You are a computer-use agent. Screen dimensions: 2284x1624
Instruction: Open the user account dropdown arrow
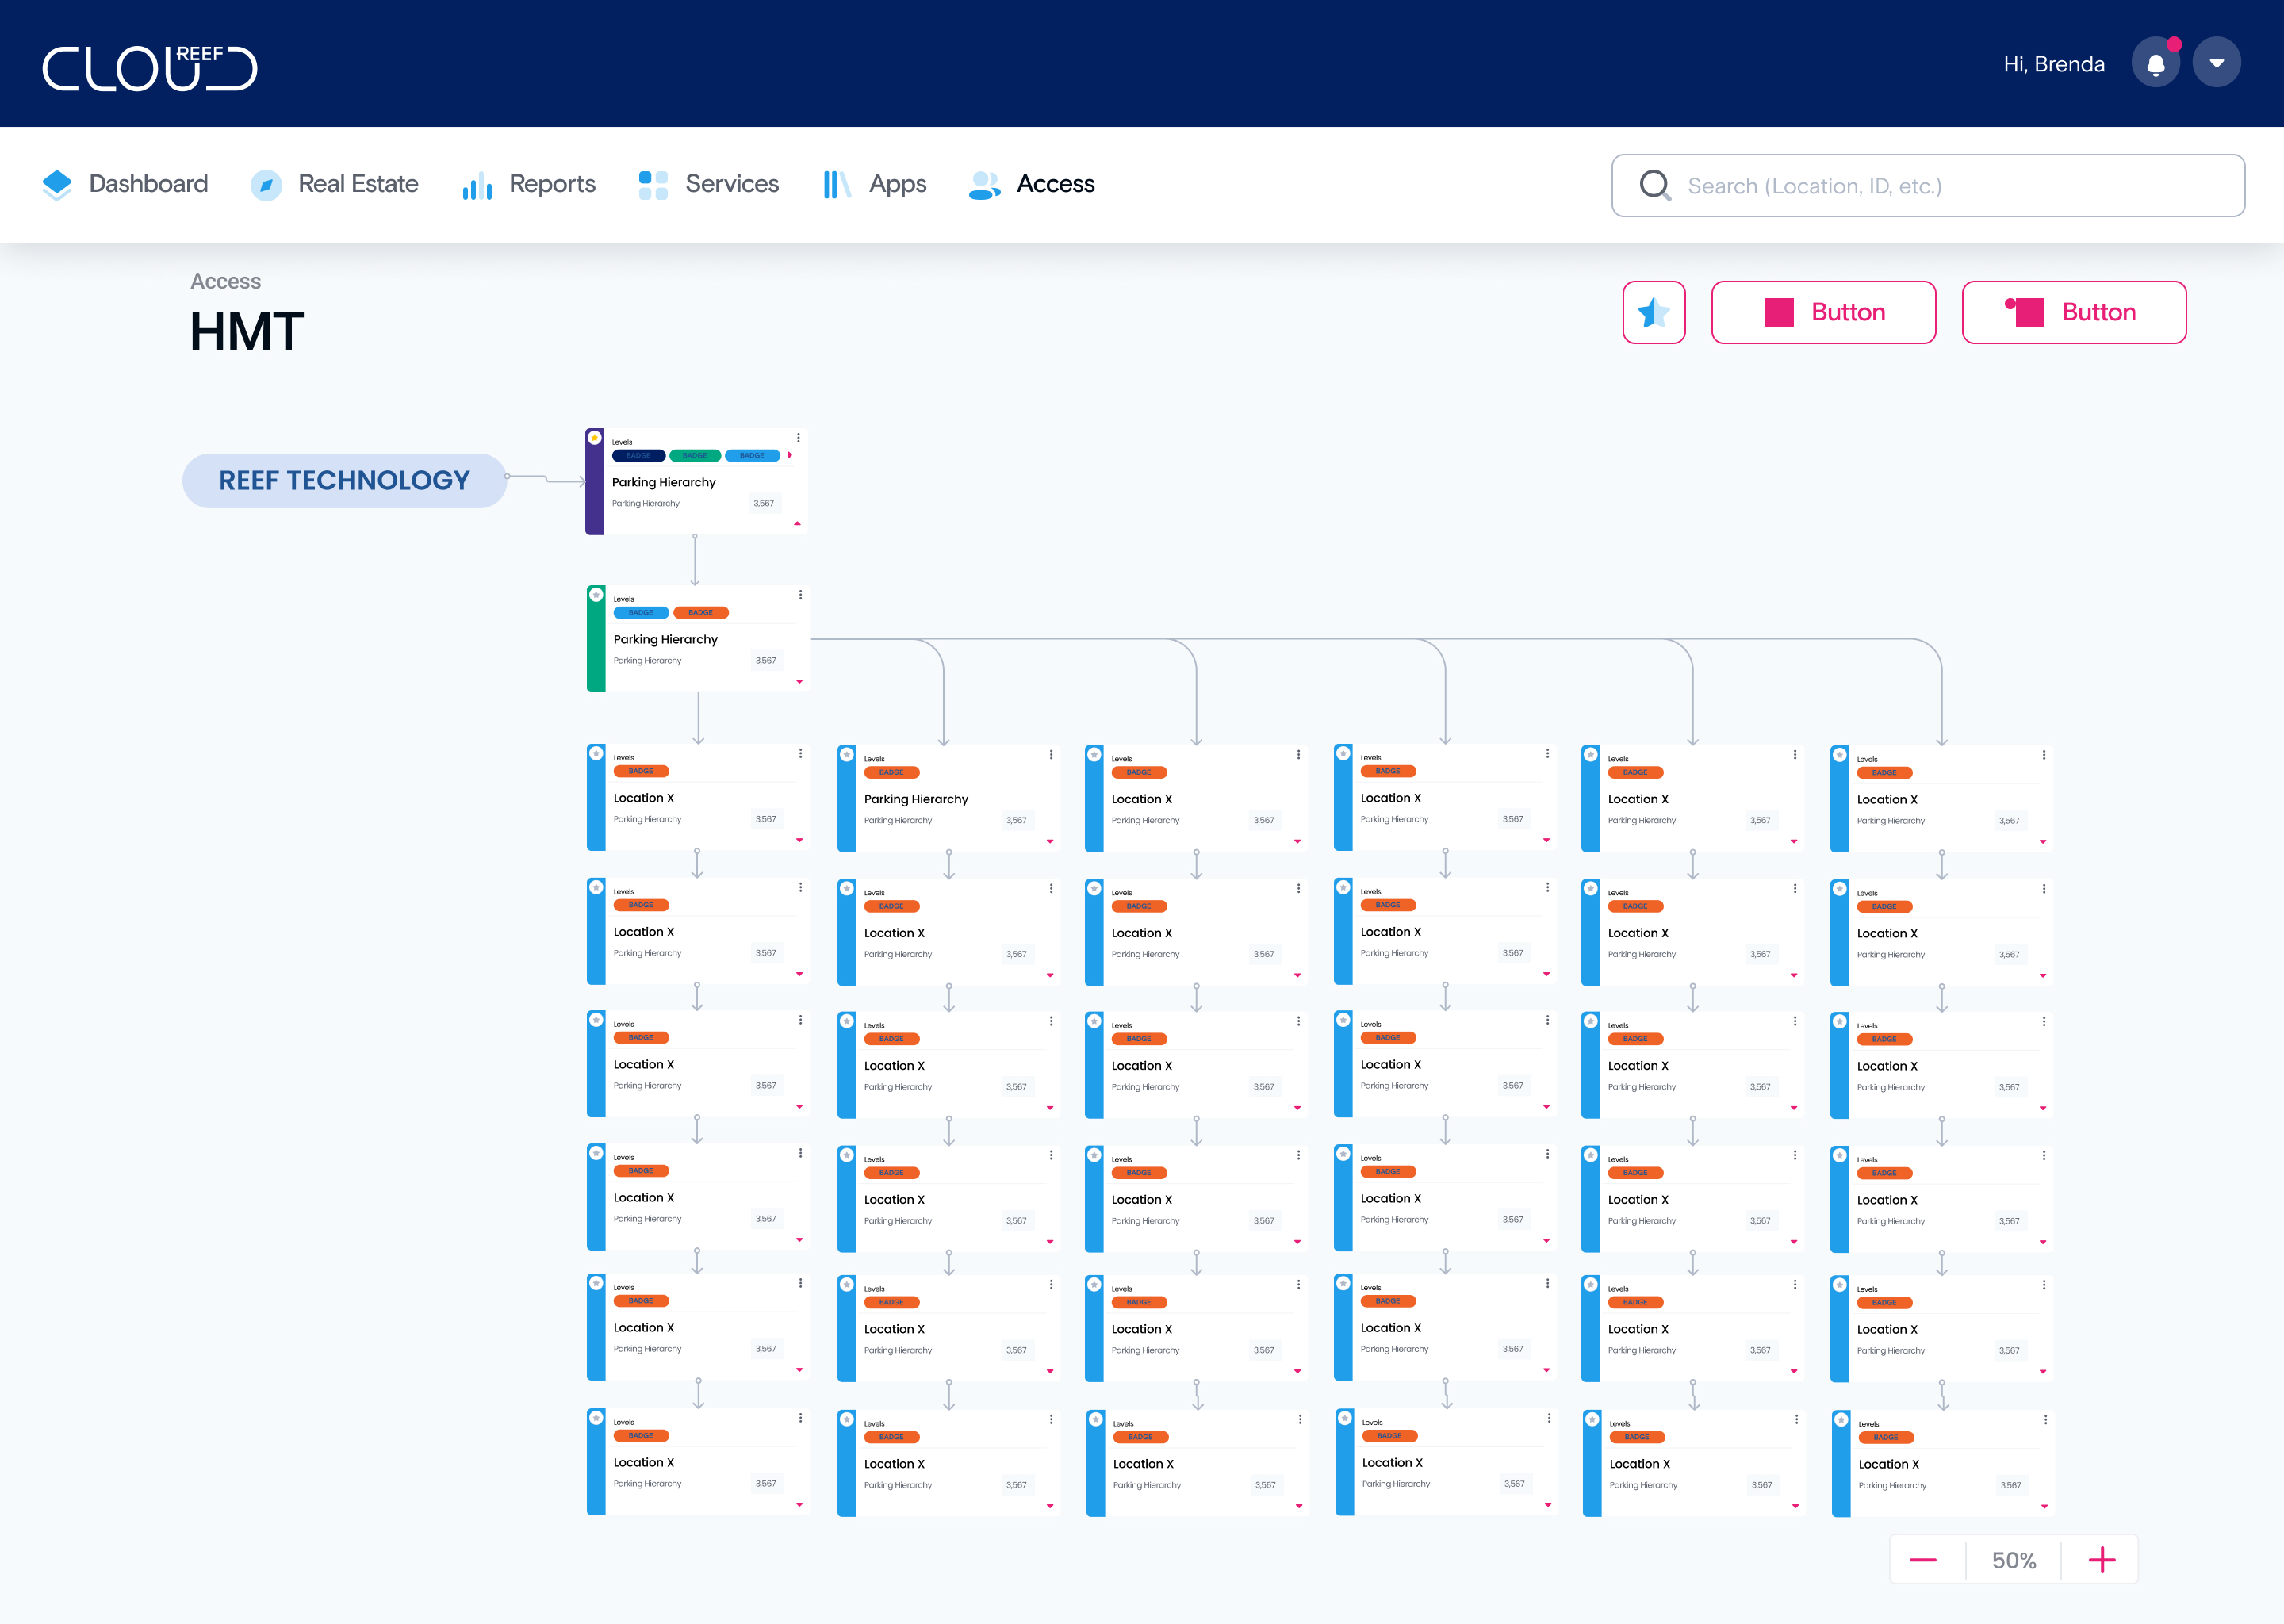[x=2216, y=64]
